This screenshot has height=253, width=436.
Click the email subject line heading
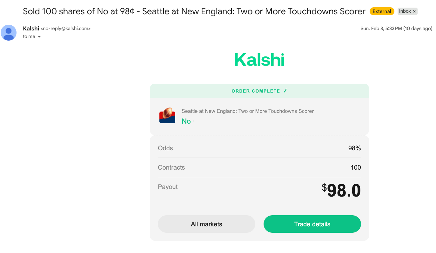coord(194,11)
